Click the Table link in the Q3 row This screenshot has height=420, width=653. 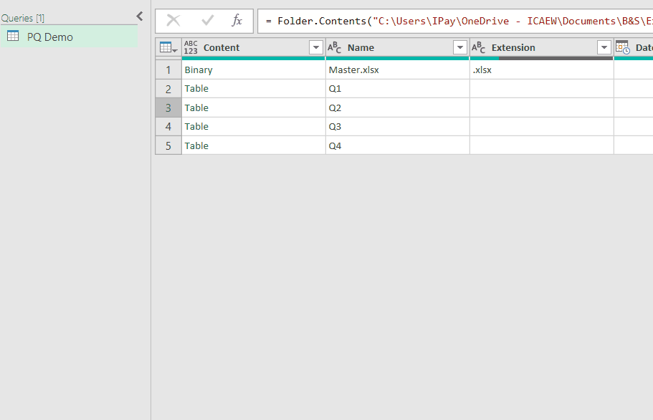click(196, 127)
